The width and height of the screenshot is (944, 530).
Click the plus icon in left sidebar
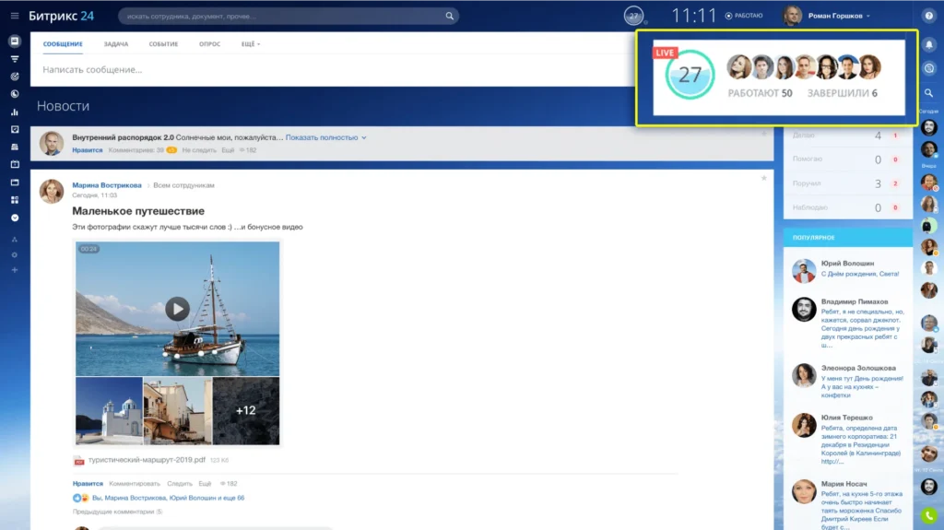tap(14, 270)
